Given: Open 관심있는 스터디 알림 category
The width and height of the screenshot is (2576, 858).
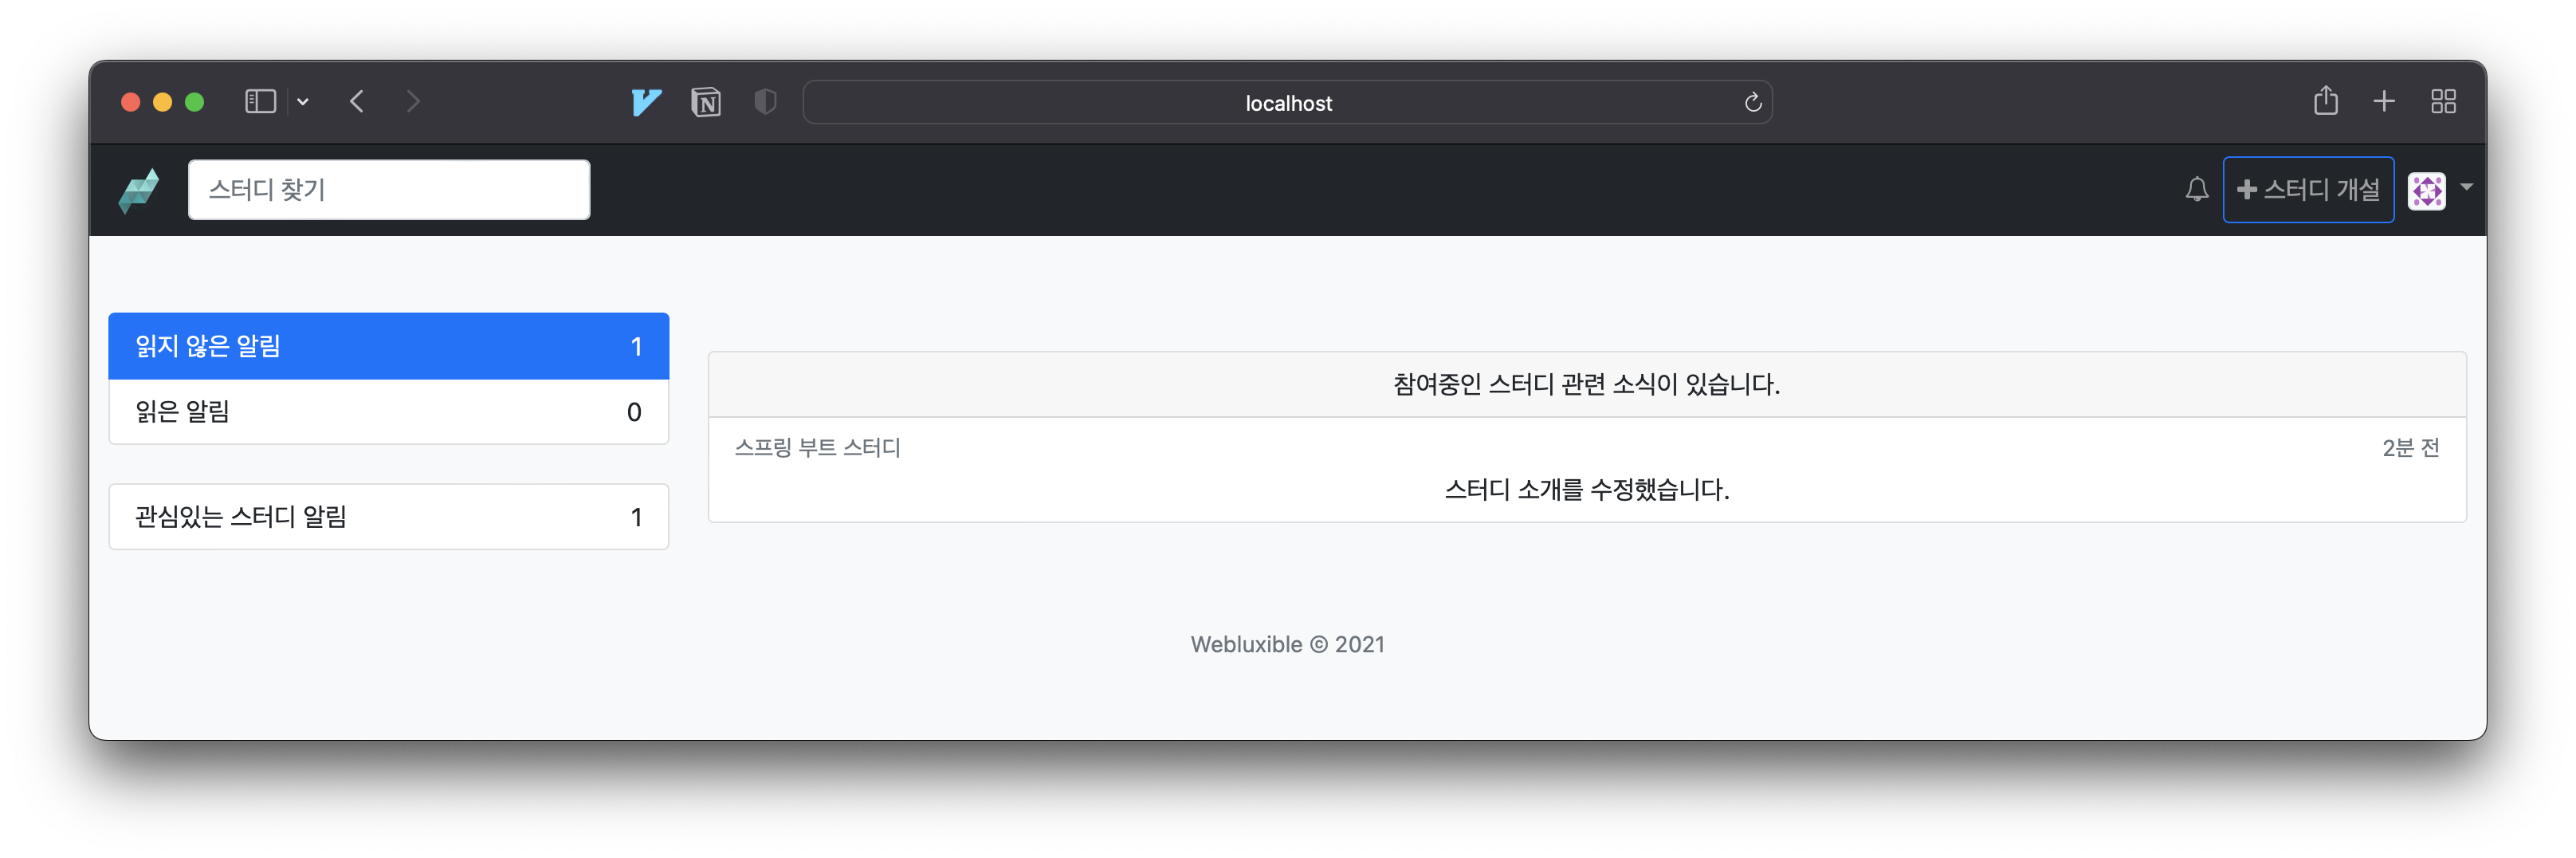Looking at the screenshot, I should 388,517.
